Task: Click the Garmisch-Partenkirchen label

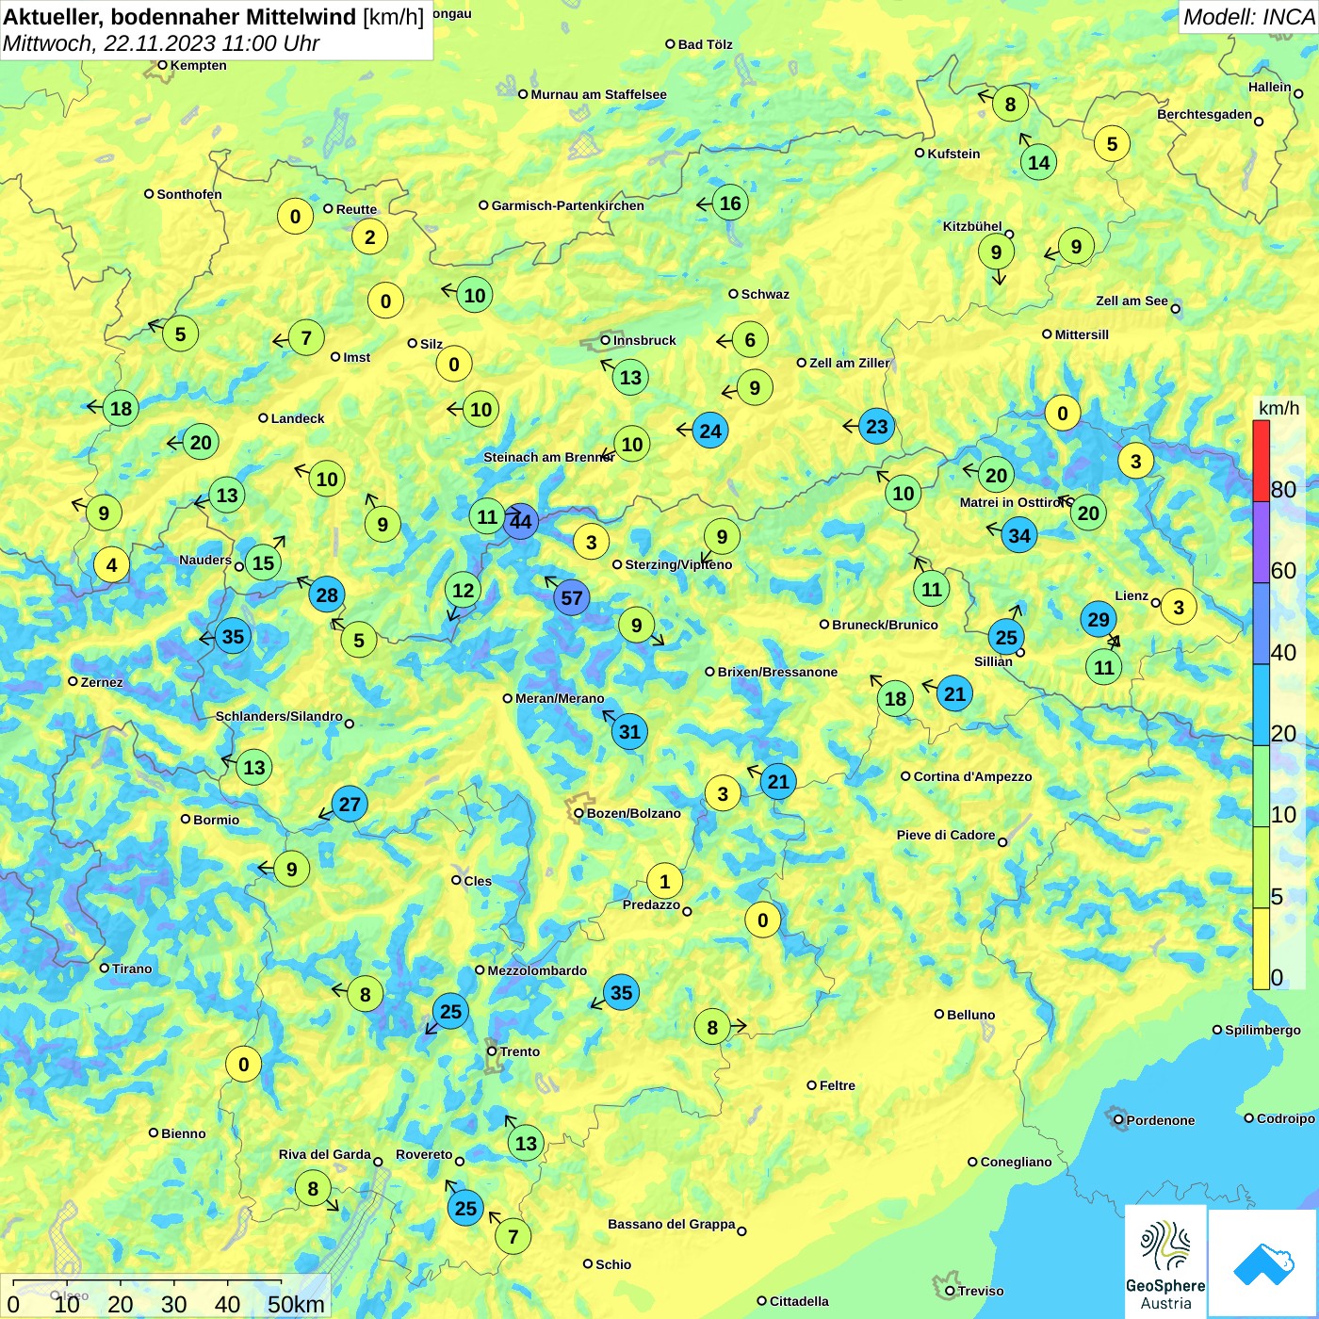Action: [567, 205]
